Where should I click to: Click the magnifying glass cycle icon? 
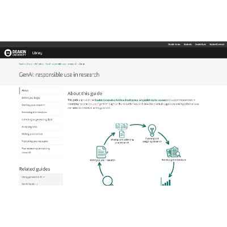[108, 181]
